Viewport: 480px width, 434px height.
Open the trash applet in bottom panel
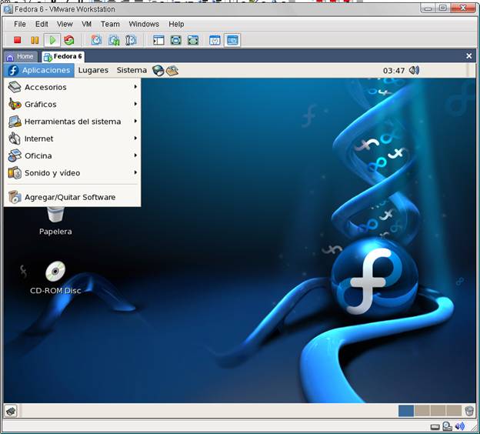point(469,411)
